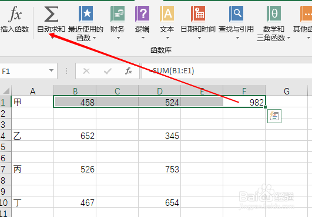
Task: Select cell B4 containing 652
Action: [75, 135]
